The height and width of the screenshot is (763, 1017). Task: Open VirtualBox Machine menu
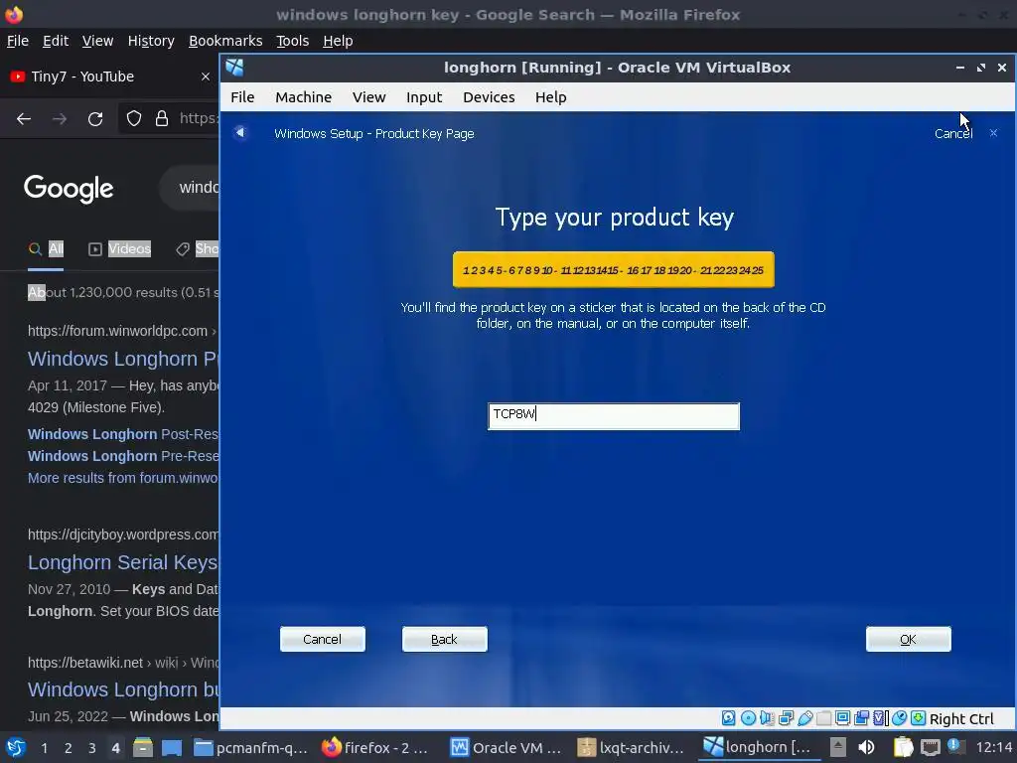pos(304,97)
